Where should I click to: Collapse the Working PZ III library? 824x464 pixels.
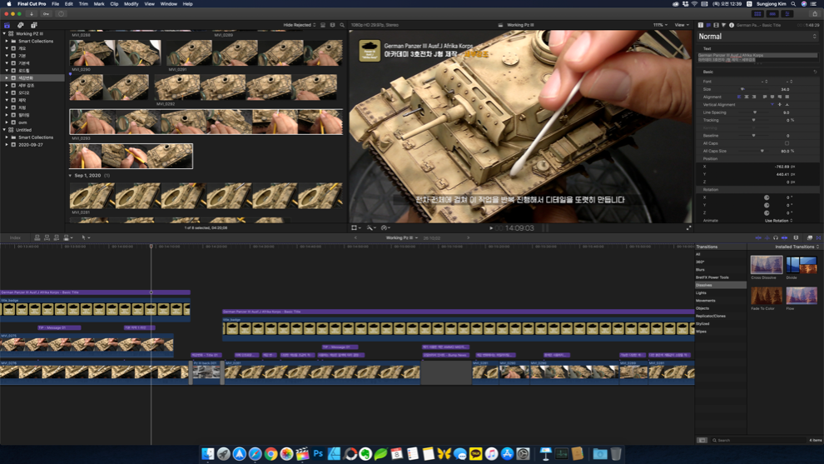[4, 34]
